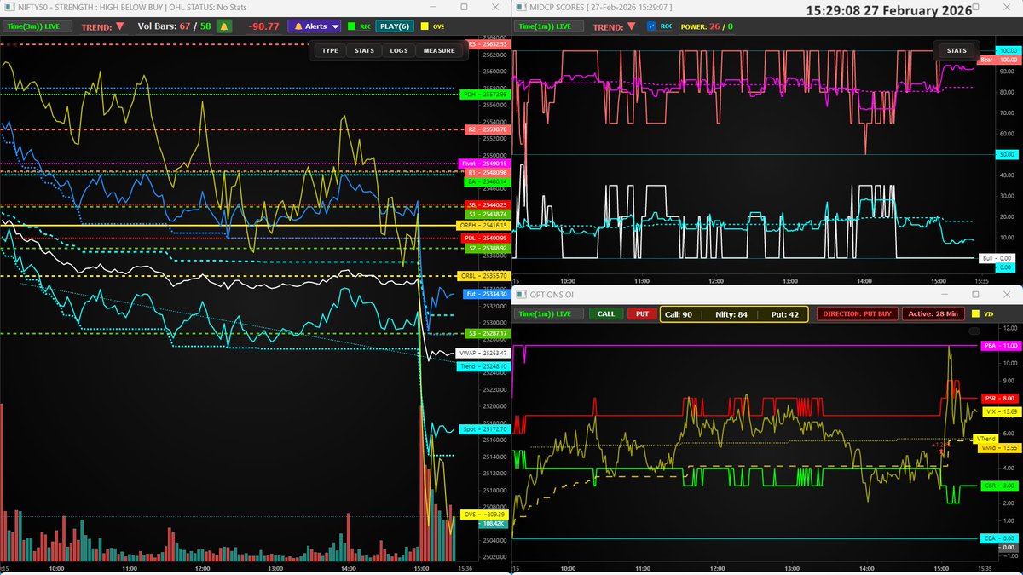Click the NIFTY50 window app icon
Image resolution: width=1023 pixels, height=575 pixels.
8,7
